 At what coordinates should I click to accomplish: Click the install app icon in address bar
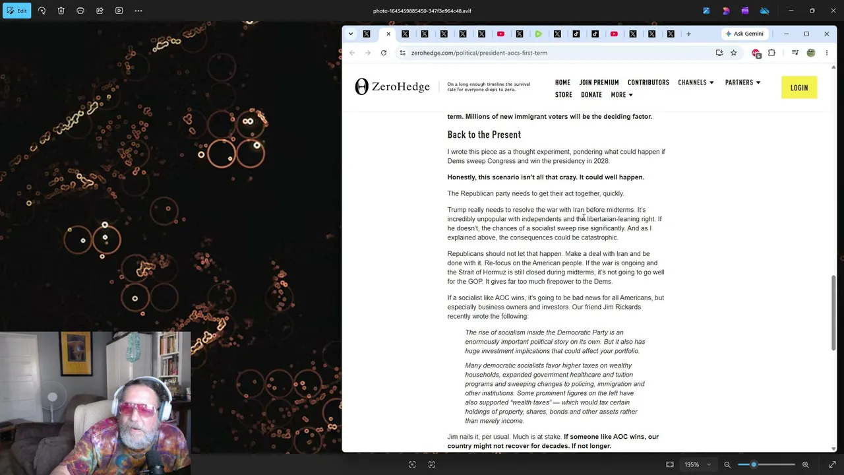click(719, 53)
